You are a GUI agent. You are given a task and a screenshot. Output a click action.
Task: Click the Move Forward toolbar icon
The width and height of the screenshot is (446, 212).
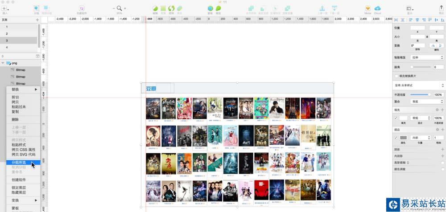[322, 8]
